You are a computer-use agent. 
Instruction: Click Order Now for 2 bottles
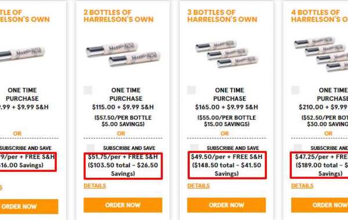coord(123,205)
